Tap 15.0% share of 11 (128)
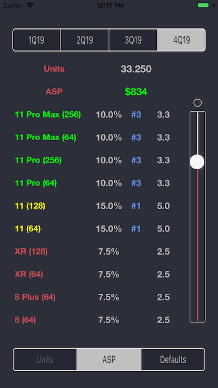 (109, 206)
